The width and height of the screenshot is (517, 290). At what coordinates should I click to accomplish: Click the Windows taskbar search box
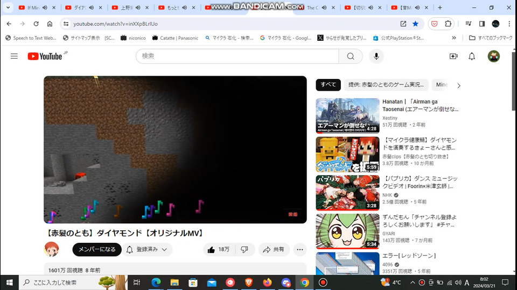(73, 282)
